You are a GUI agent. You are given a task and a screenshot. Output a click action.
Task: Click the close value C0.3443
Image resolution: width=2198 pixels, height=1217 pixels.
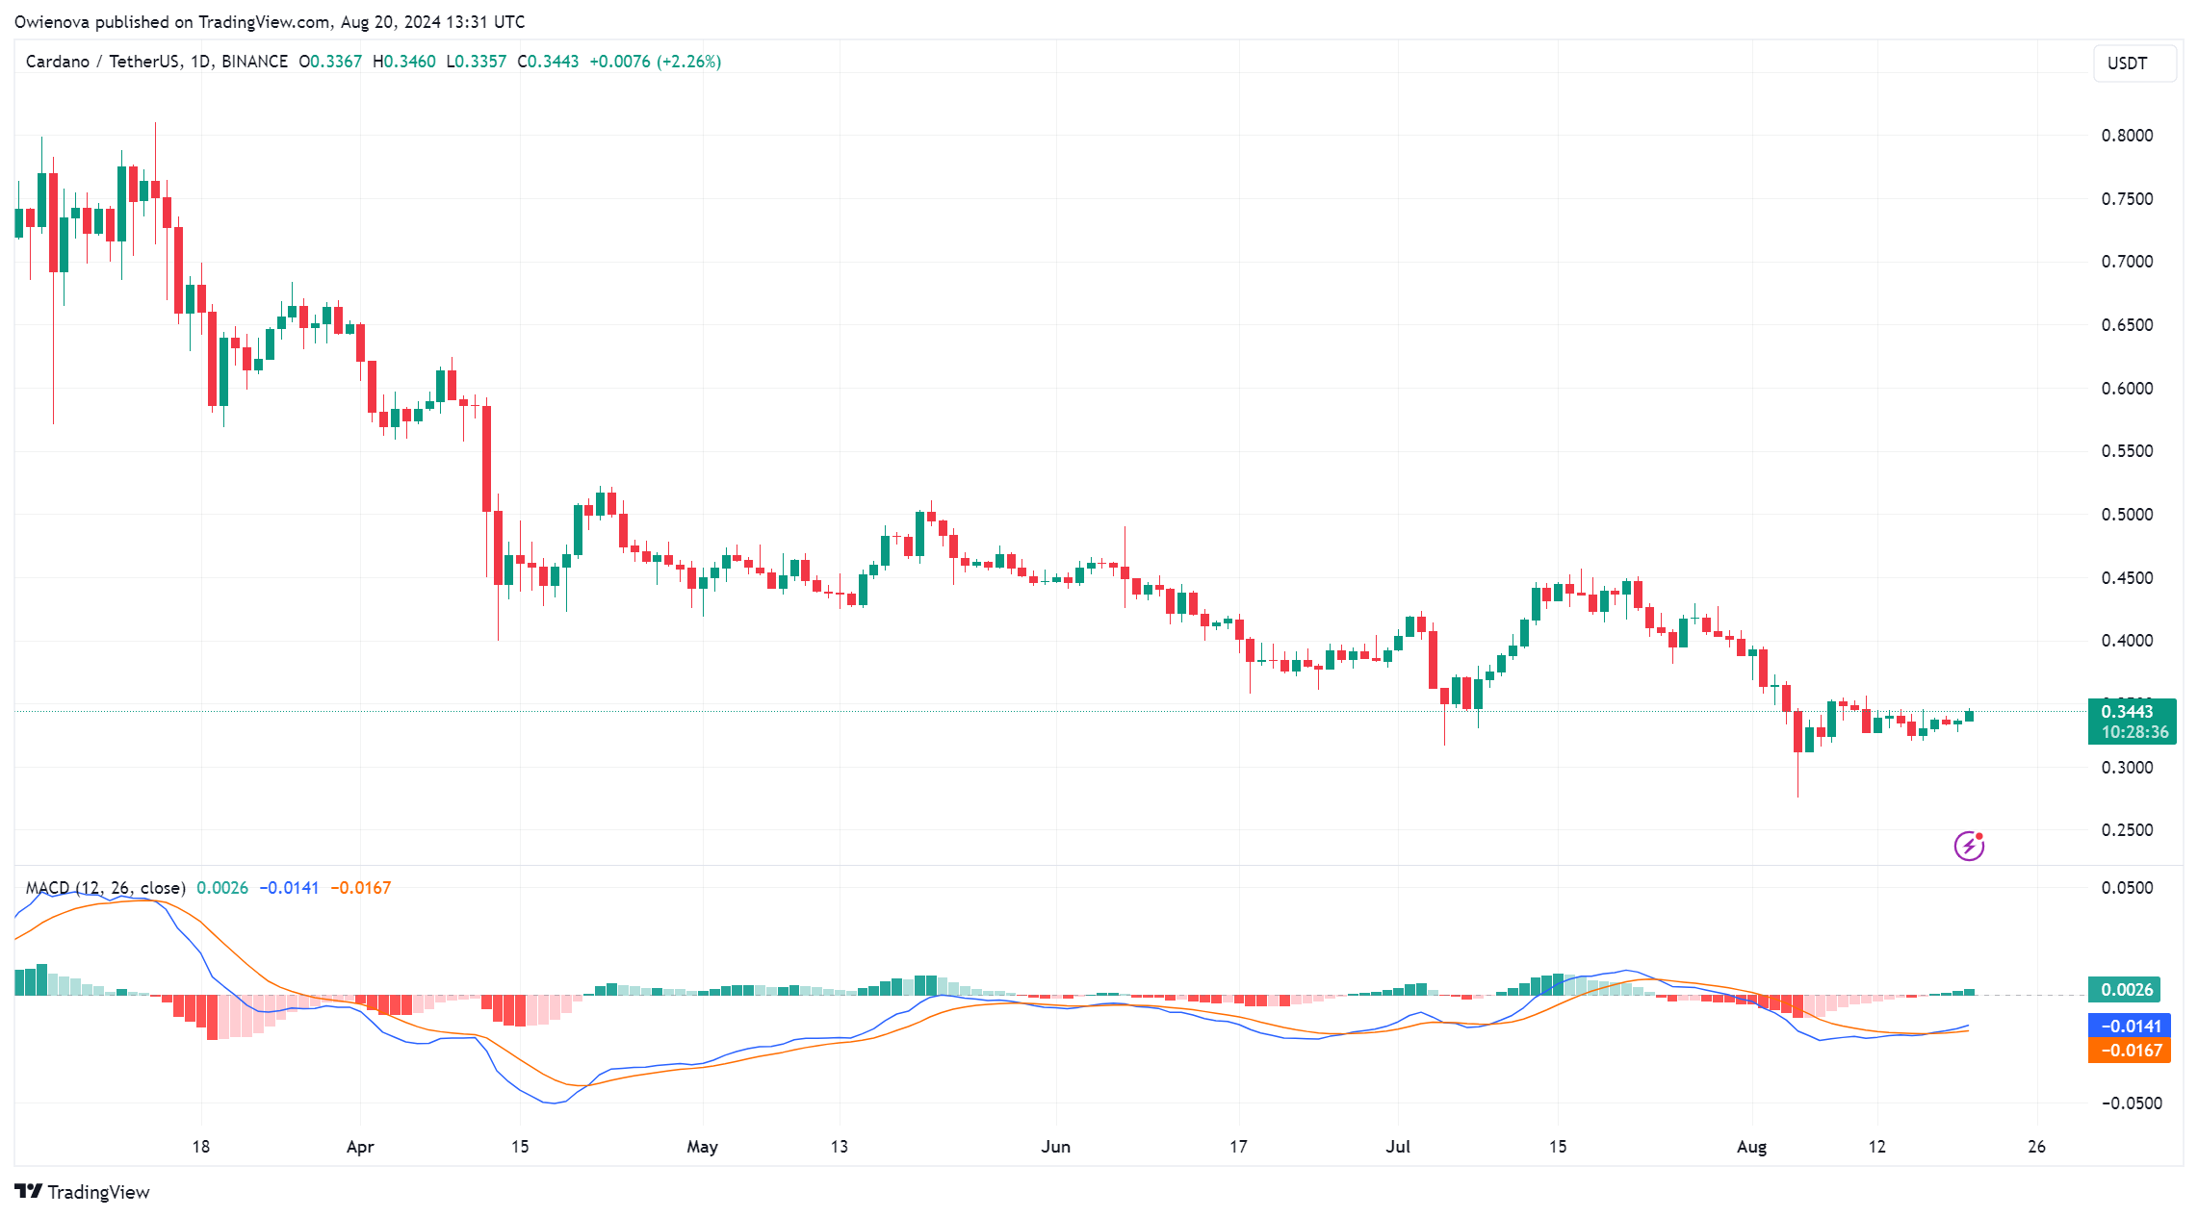pos(548,62)
